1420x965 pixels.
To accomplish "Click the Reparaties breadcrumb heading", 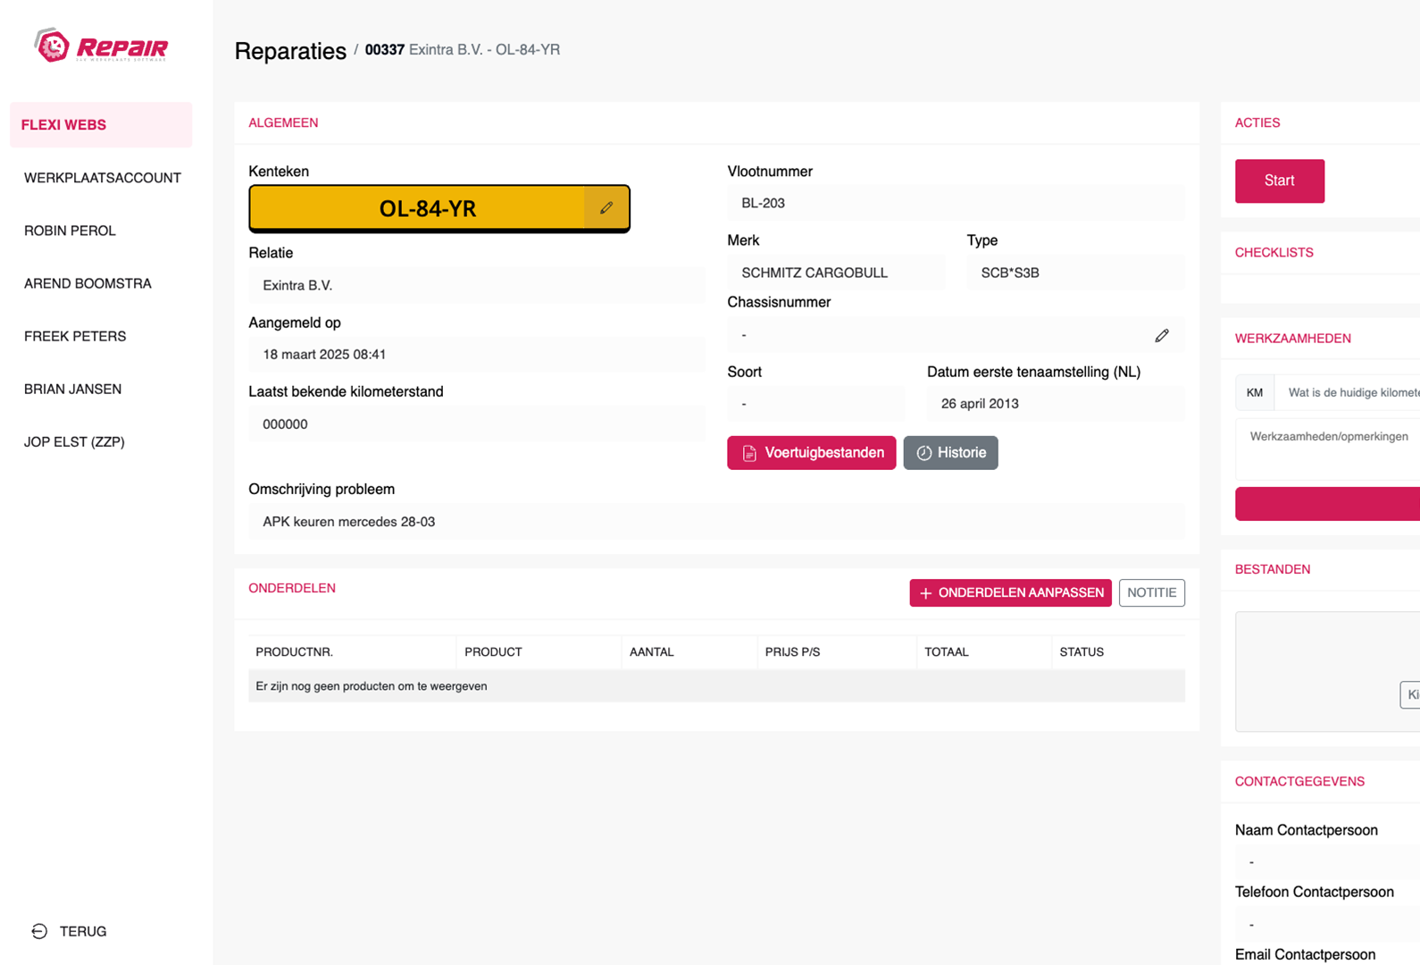I will [290, 51].
